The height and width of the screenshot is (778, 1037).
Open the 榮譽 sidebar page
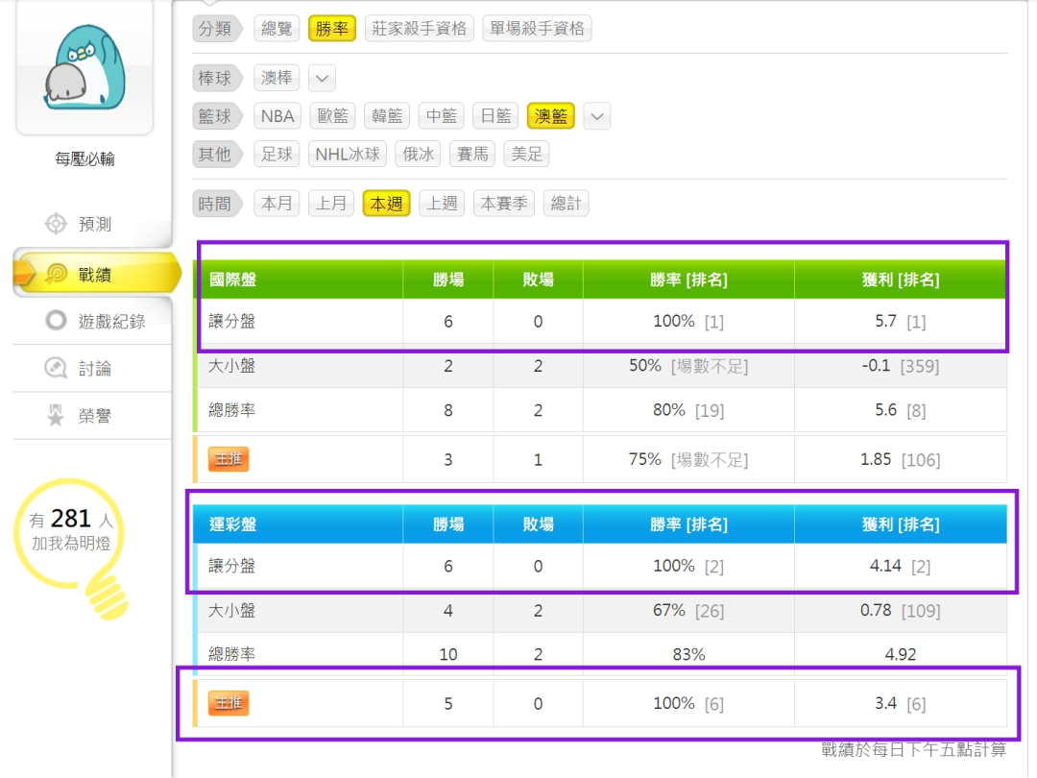click(92, 416)
